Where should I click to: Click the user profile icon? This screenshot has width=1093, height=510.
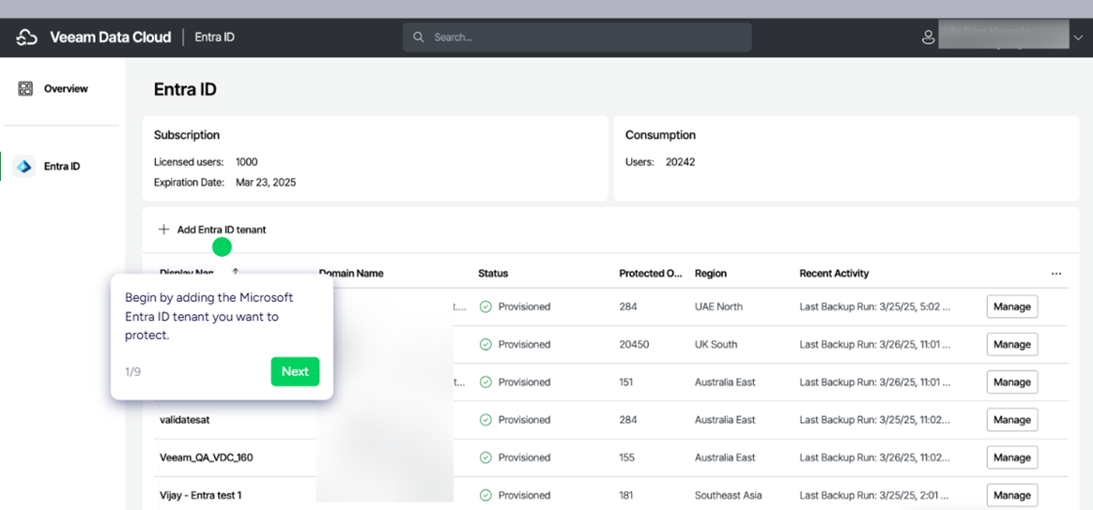928,37
